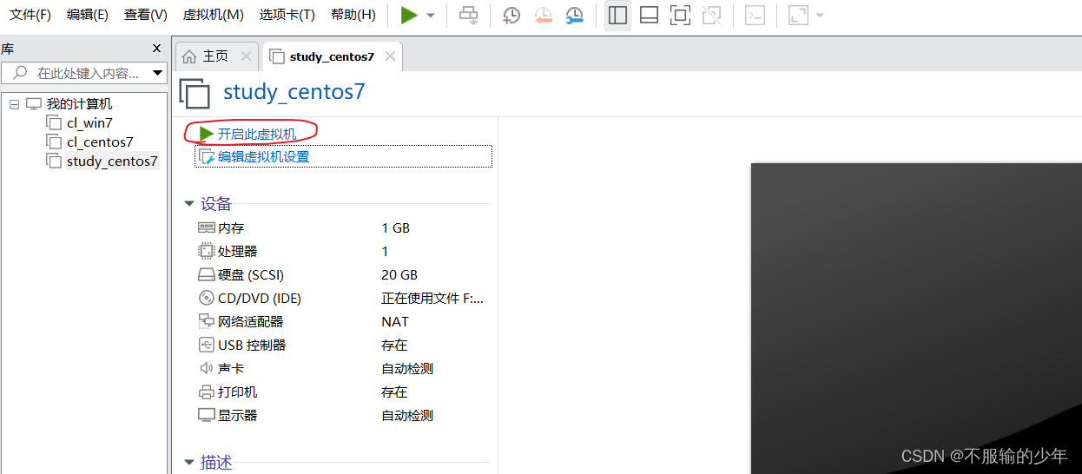
Task: Open the 查看(V) menu
Action: coord(146,15)
